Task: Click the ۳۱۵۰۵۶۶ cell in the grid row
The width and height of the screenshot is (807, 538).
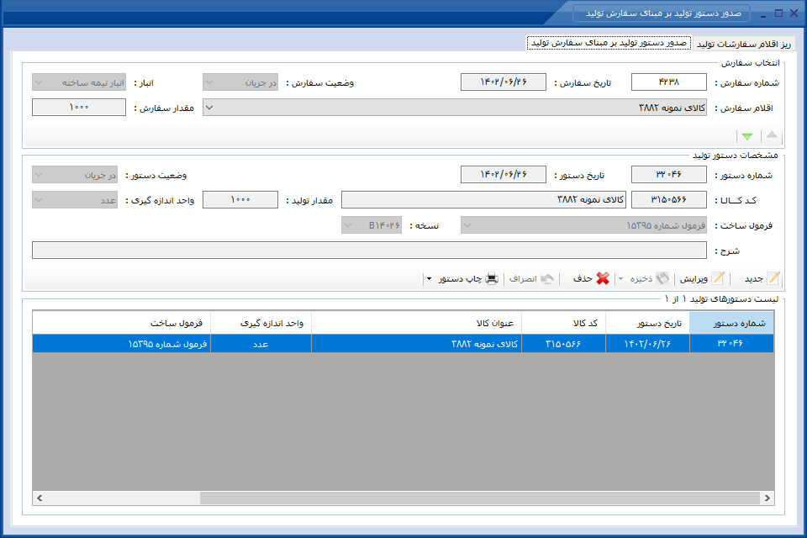Action: (x=563, y=343)
